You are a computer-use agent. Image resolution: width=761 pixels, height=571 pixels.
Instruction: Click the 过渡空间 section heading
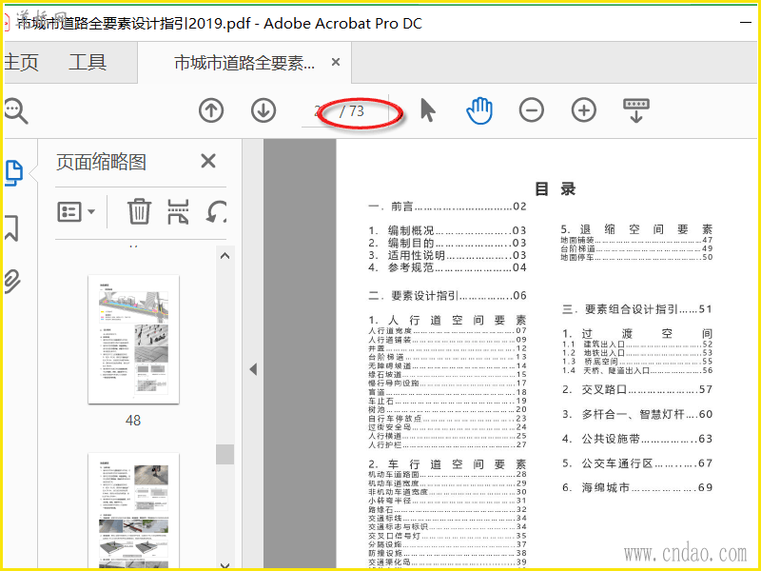[x=637, y=334]
